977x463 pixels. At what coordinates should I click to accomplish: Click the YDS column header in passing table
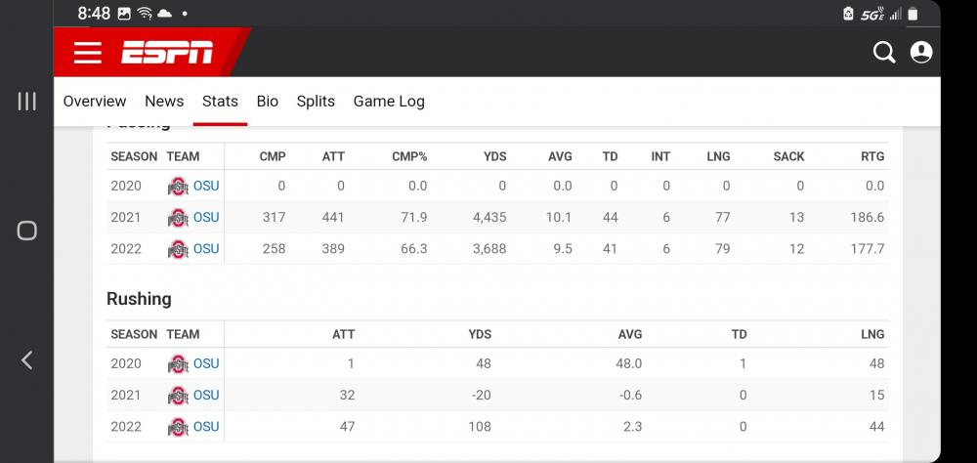494,156
